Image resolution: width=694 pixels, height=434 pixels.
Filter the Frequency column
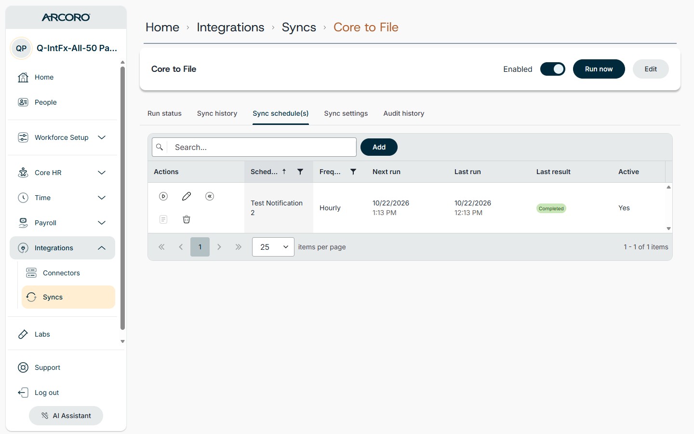(353, 172)
